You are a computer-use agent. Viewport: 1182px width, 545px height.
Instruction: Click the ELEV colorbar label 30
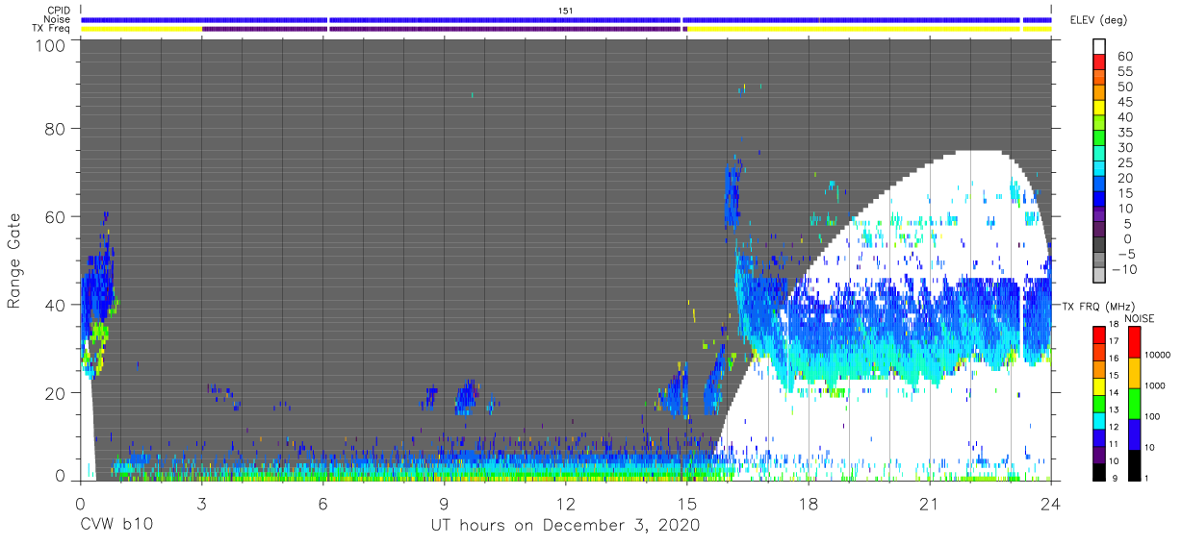(x=1124, y=148)
